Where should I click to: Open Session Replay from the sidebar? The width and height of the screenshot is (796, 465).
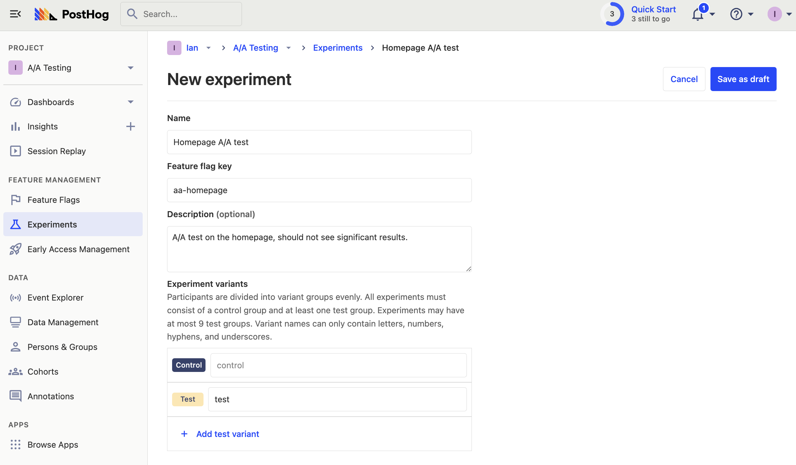pos(56,151)
